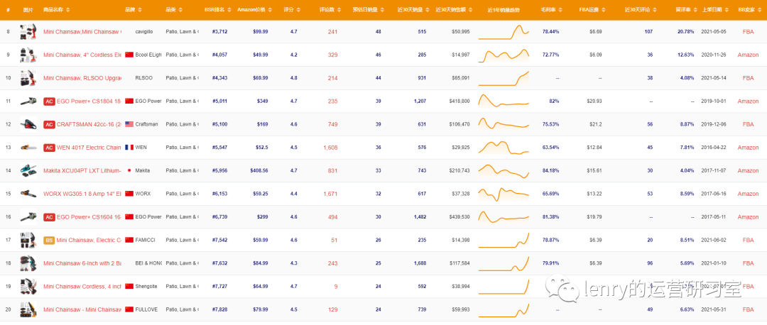Open Makita XCU04PT LXT product link
The height and width of the screenshot is (325, 767).
pyautogui.click(x=82, y=170)
